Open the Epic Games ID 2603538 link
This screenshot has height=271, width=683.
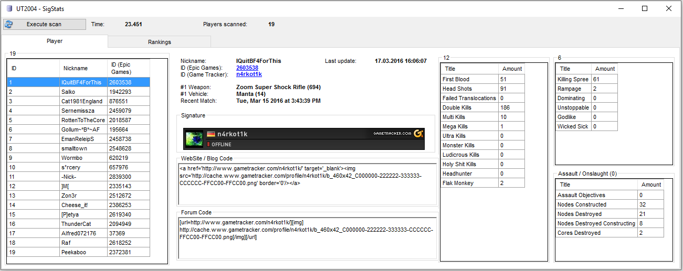(x=247, y=68)
